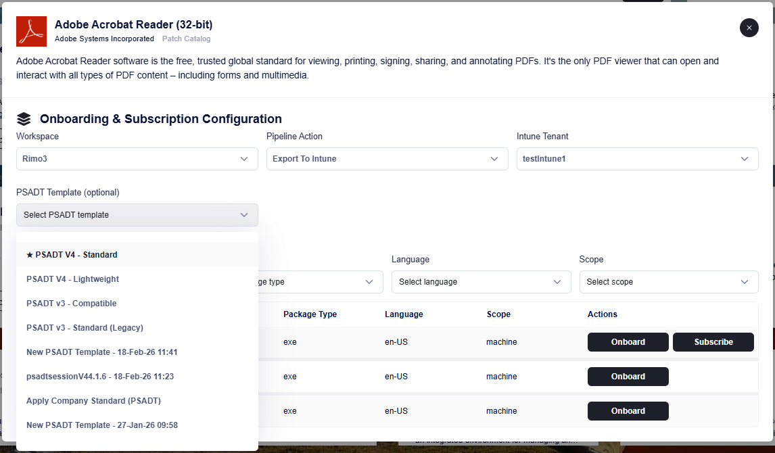Screen dimensions: 775x453
Task: Close the dialog with the X button
Action: [x=749, y=28]
